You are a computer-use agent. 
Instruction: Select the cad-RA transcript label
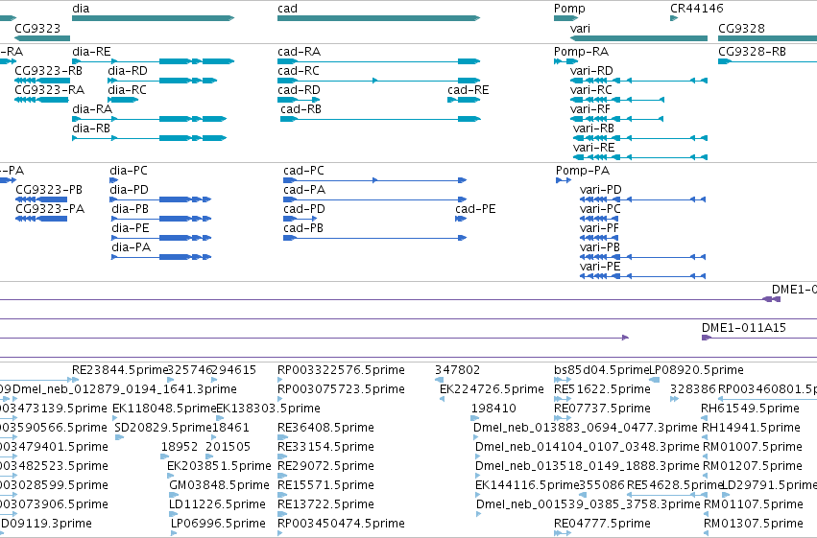pos(300,52)
